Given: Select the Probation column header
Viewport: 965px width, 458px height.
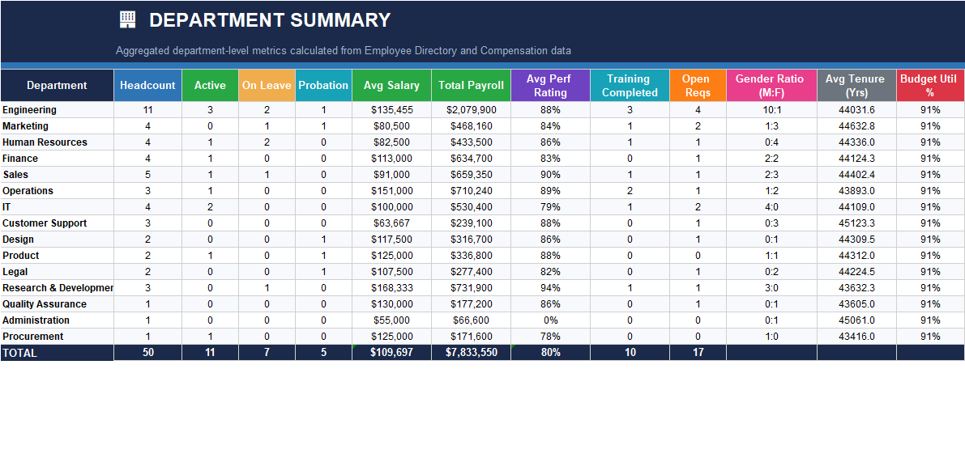Looking at the screenshot, I should click(324, 86).
